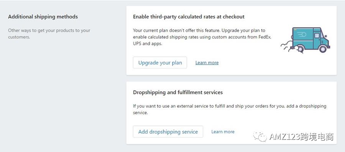The height and width of the screenshot is (152, 345).
Task: Click the Upgrade your plan button
Action: [160, 63]
